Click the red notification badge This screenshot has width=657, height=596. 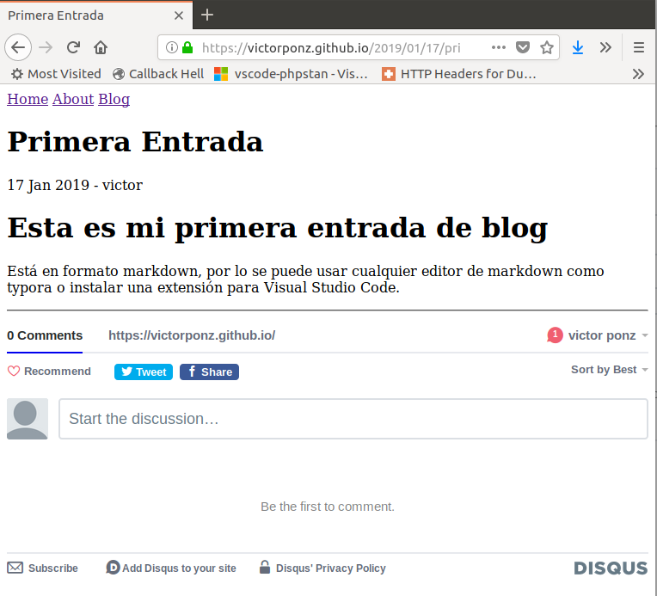556,335
